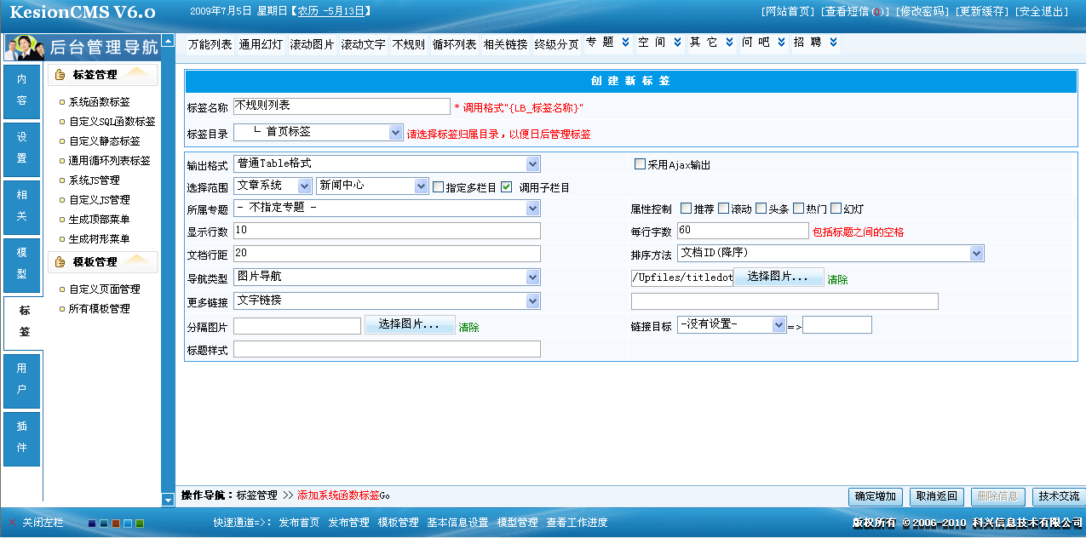Screen dimensions: 1086x538
Task: Select the 内容 sidebar tab
Action: 22,90
